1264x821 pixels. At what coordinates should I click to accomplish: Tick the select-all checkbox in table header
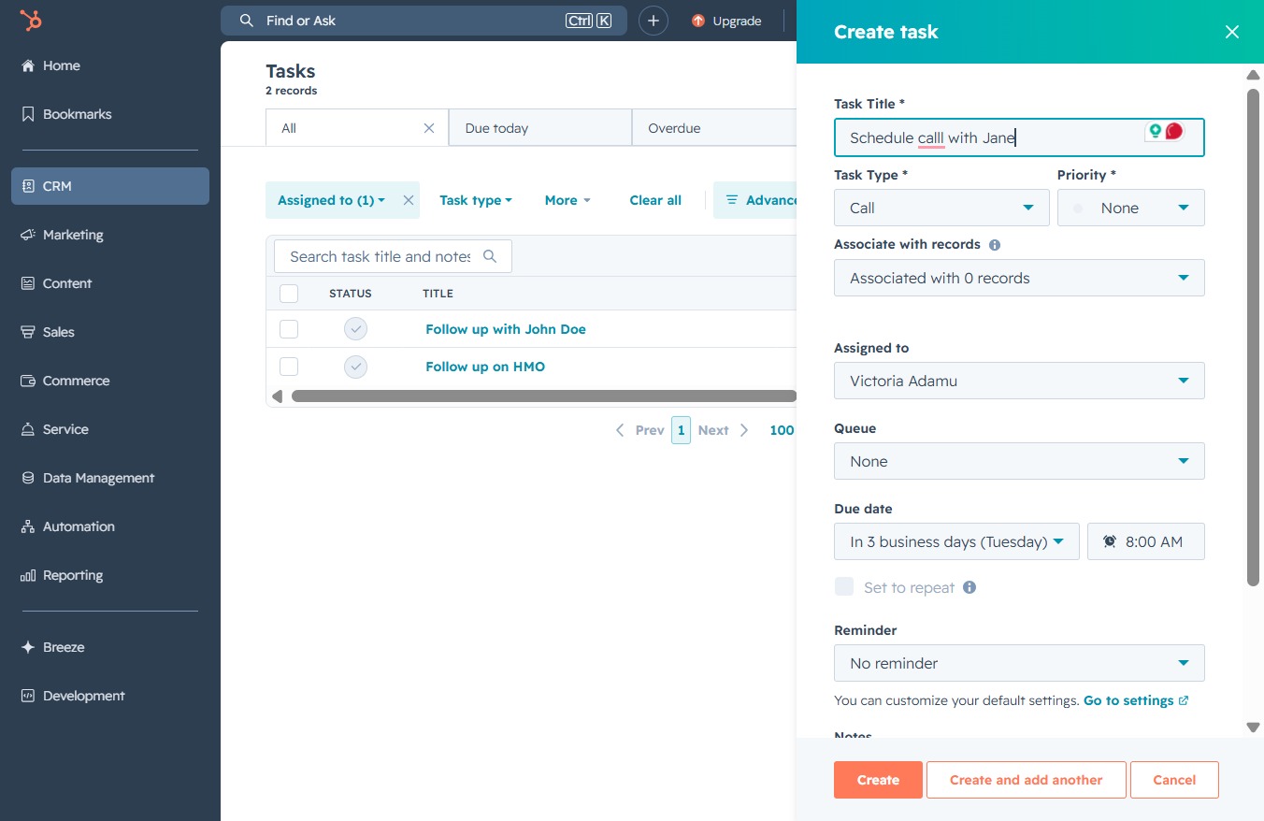pyautogui.click(x=289, y=294)
